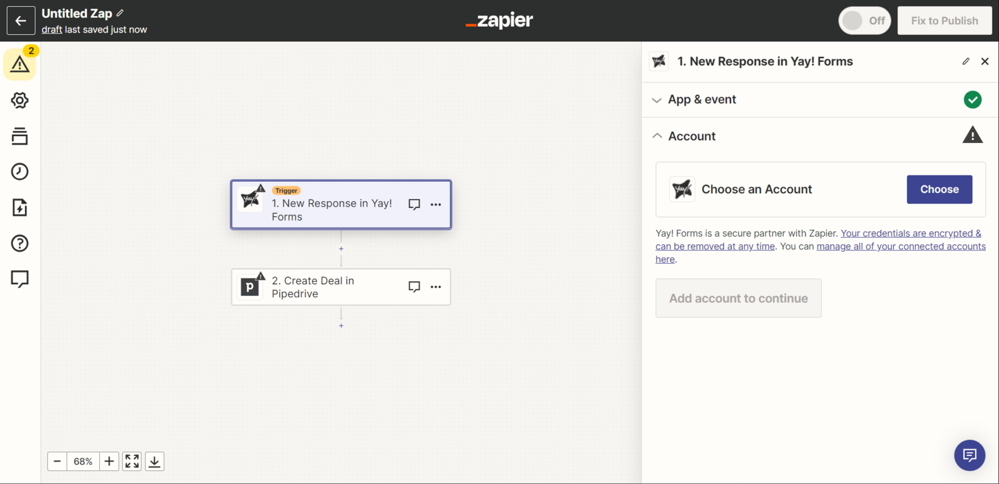Open Zap settings gear icon
Image resolution: width=999 pixels, height=484 pixels.
(19, 101)
